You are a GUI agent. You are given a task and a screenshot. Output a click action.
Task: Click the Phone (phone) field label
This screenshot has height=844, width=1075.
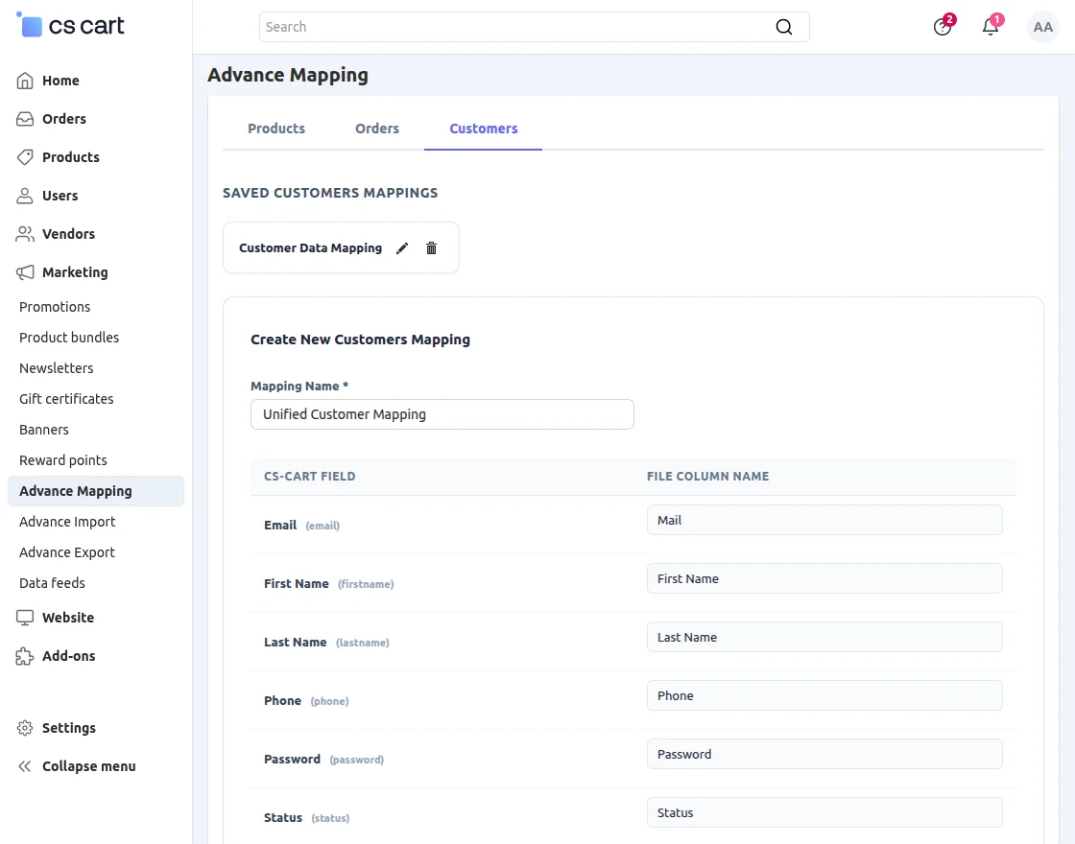click(x=306, y=701)
